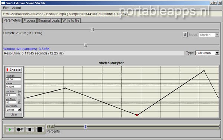
Task: Click the Stretch: 23.82x label
Action: (23, 33)
